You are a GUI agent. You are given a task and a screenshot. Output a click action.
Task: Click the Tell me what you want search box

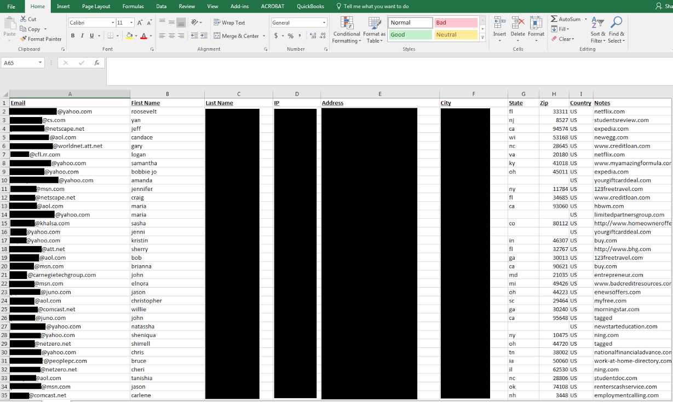[x=376, y=7]
